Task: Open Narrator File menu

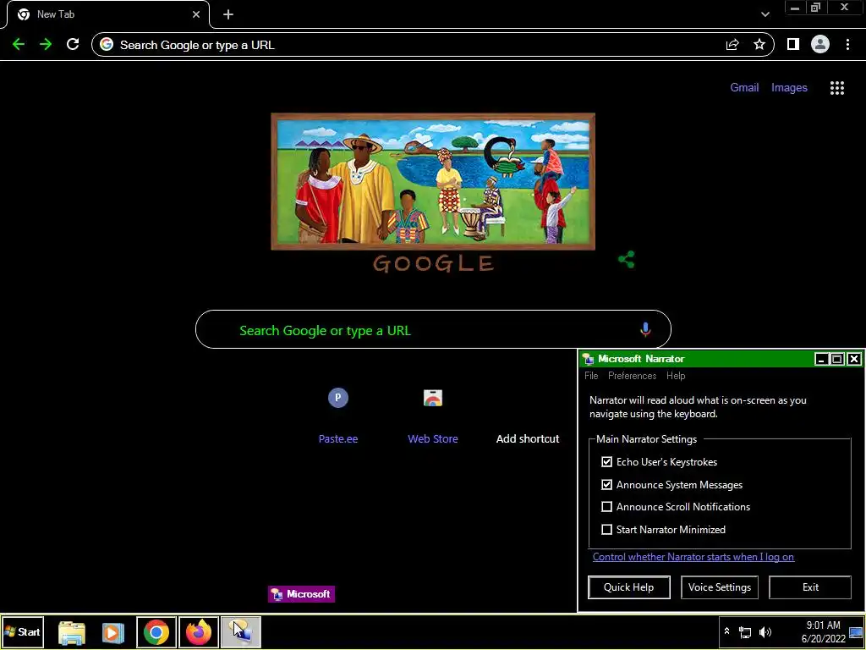Action: pyautogui.click(x=591, y=376)
